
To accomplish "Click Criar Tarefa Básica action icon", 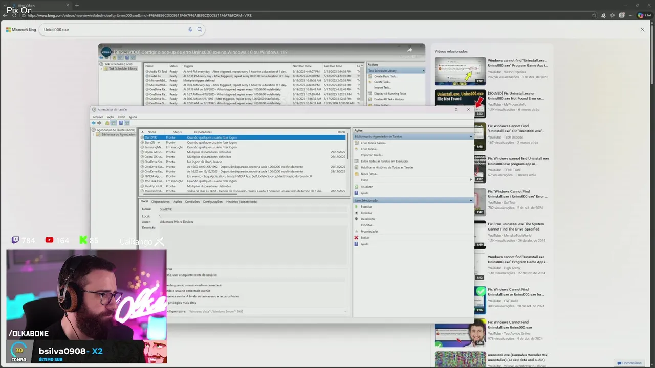I will click(x=357, y=143).
